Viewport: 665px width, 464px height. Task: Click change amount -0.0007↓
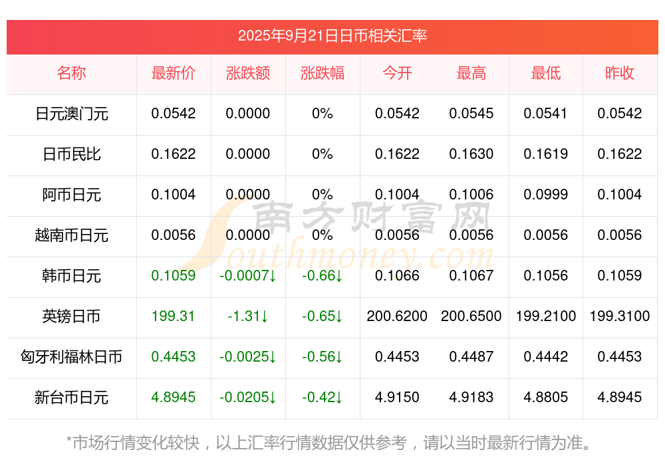click(x=248, y=276)
